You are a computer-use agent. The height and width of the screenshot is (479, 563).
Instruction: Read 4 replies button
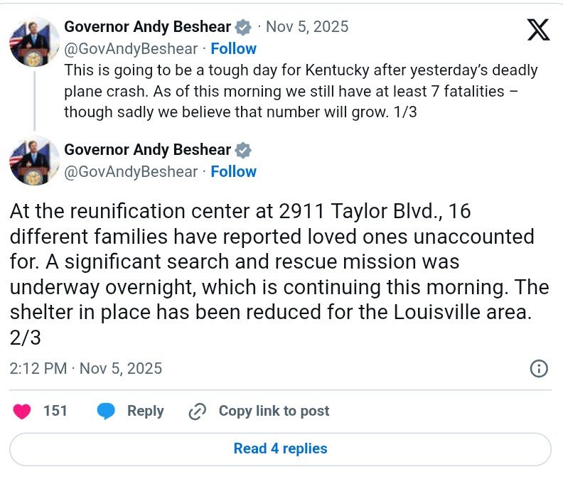(280, 448)
